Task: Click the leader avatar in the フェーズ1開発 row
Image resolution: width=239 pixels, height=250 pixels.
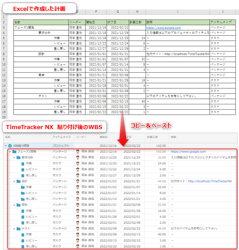Action: [78, 152]
